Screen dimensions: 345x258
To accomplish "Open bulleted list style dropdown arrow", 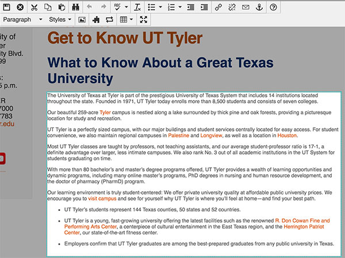I will 160,7.
